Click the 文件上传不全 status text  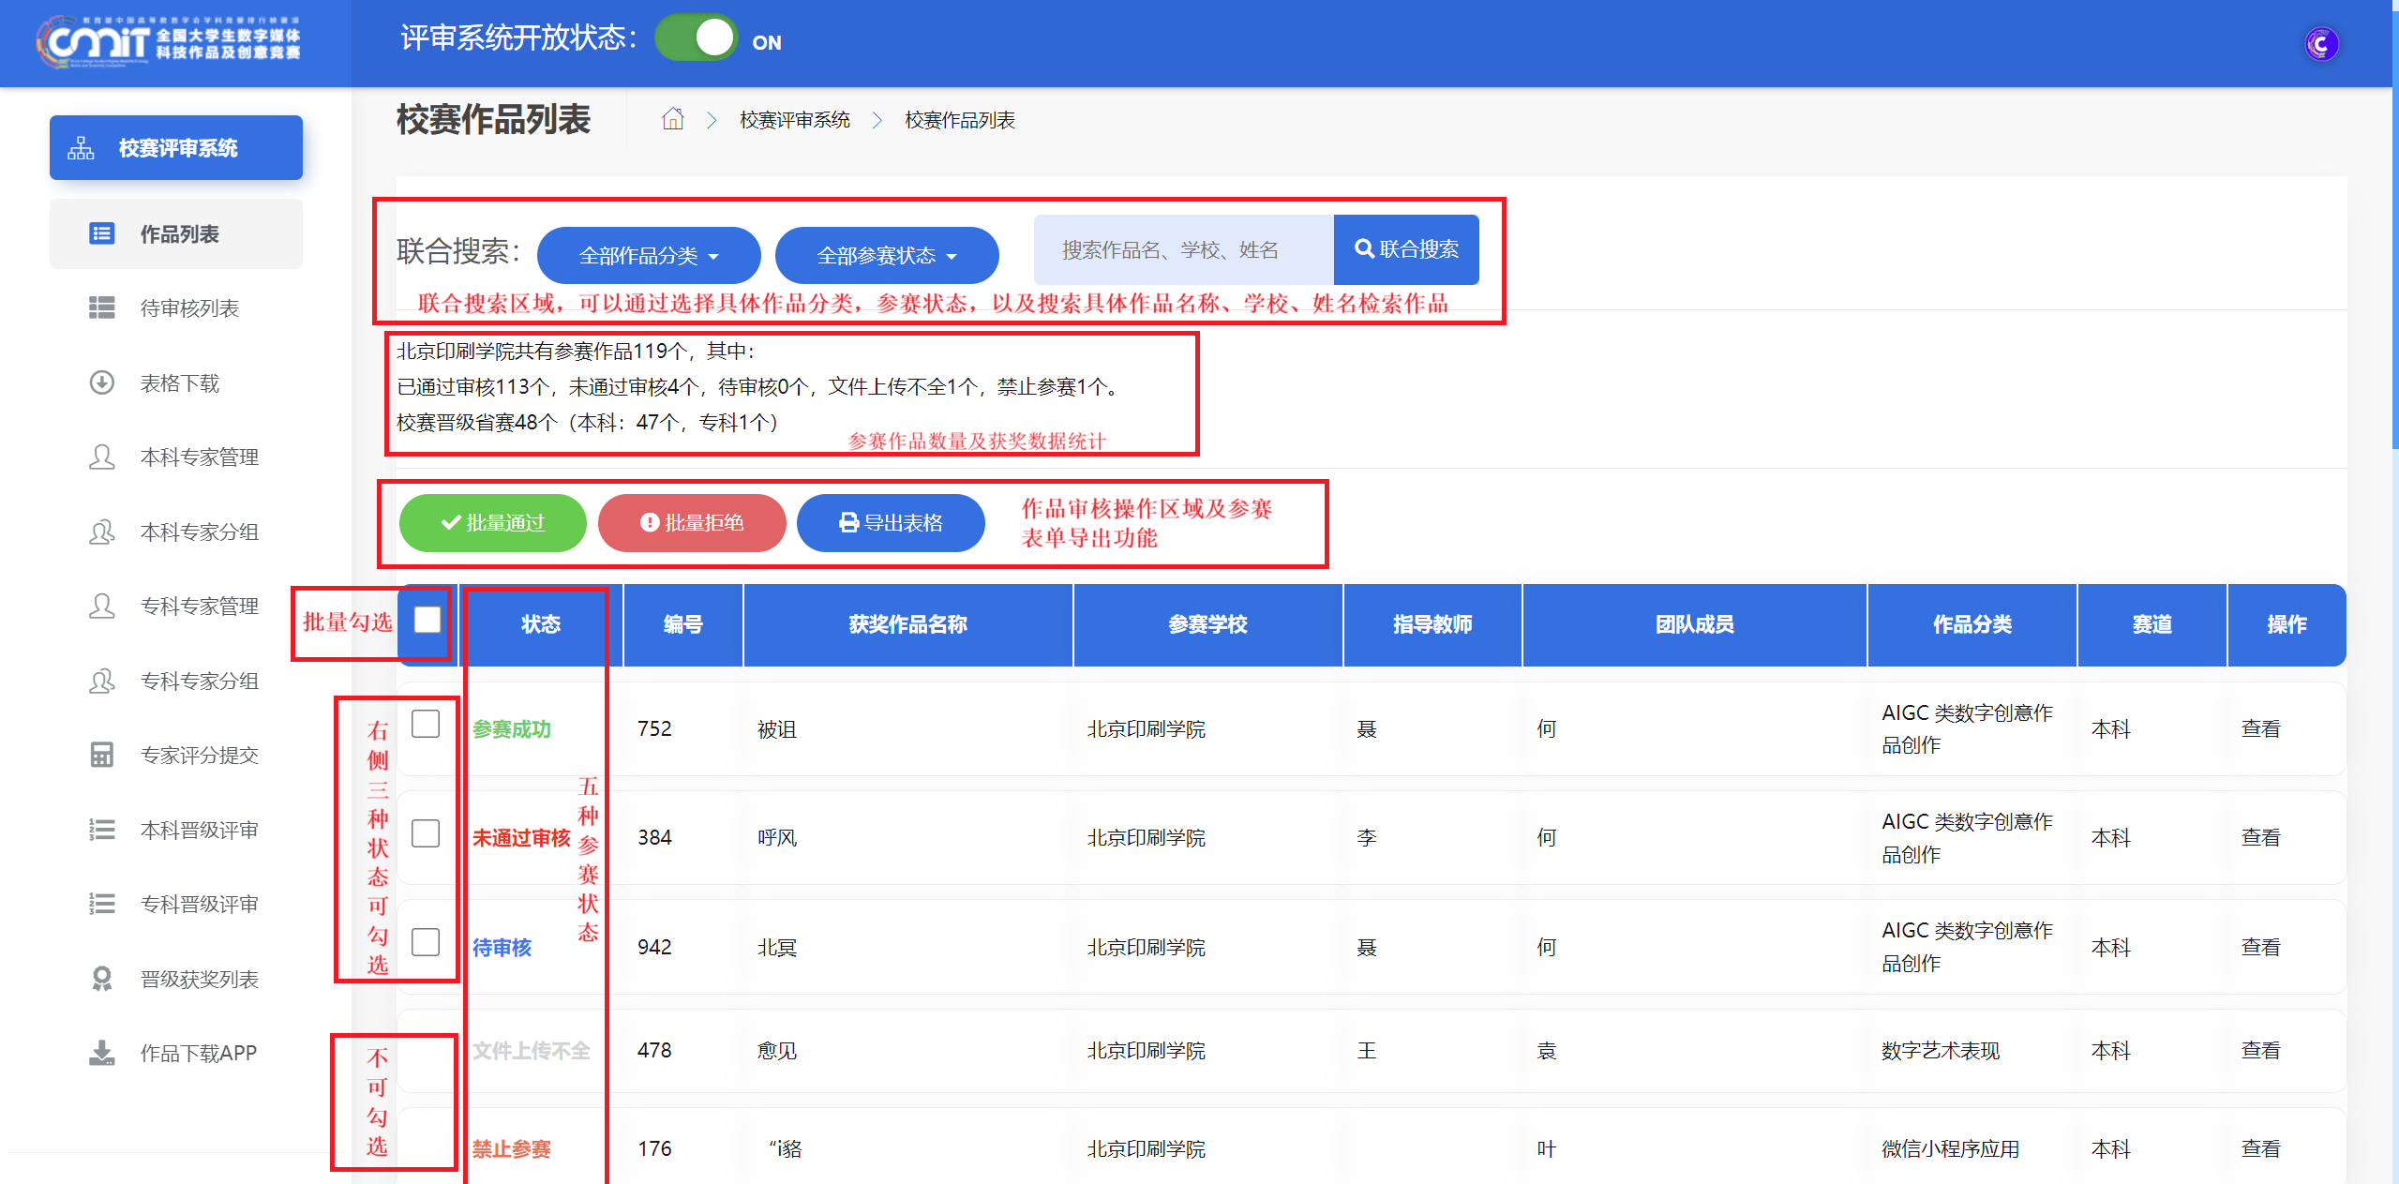click(531, 1050)
